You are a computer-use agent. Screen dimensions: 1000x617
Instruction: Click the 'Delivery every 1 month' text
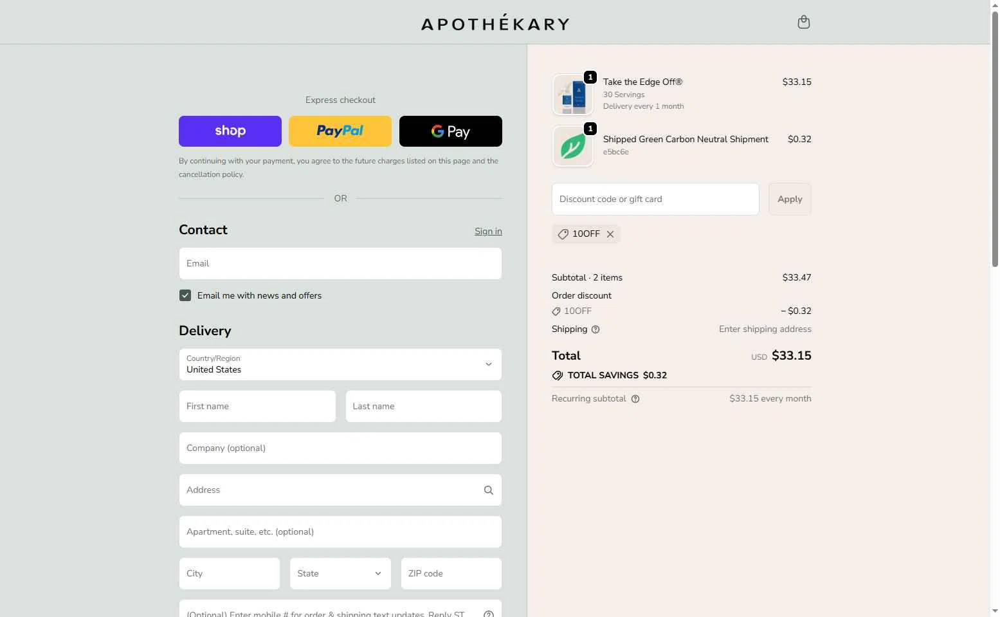(643, 107)
